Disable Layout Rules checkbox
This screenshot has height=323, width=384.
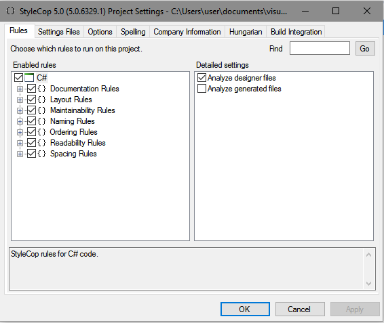coord(32,100)
